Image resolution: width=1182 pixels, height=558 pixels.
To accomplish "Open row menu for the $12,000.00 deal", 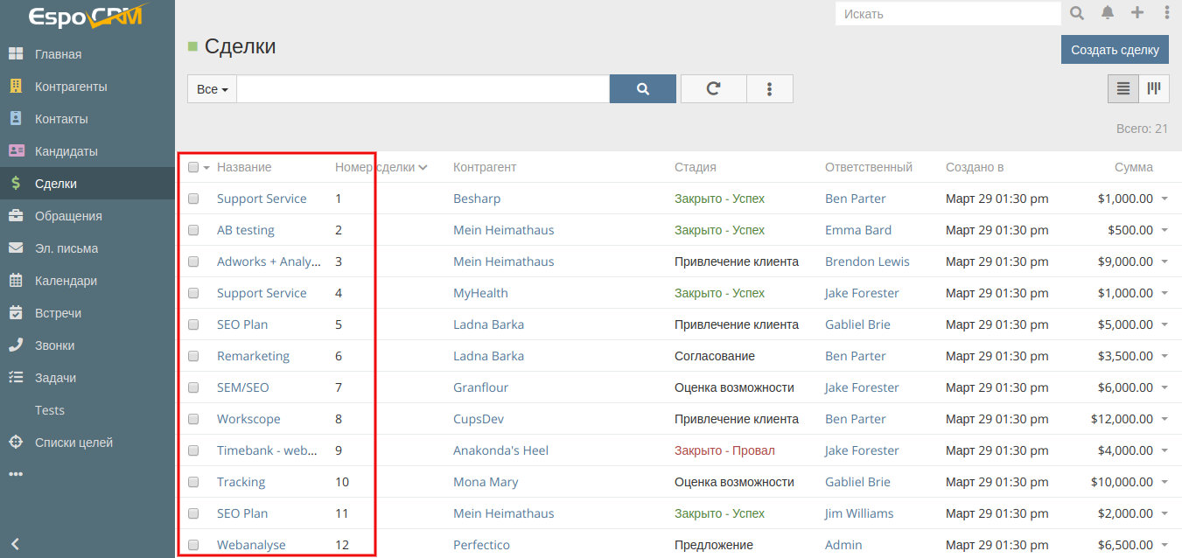I will pyautogui.click(x=1165, y=419).
